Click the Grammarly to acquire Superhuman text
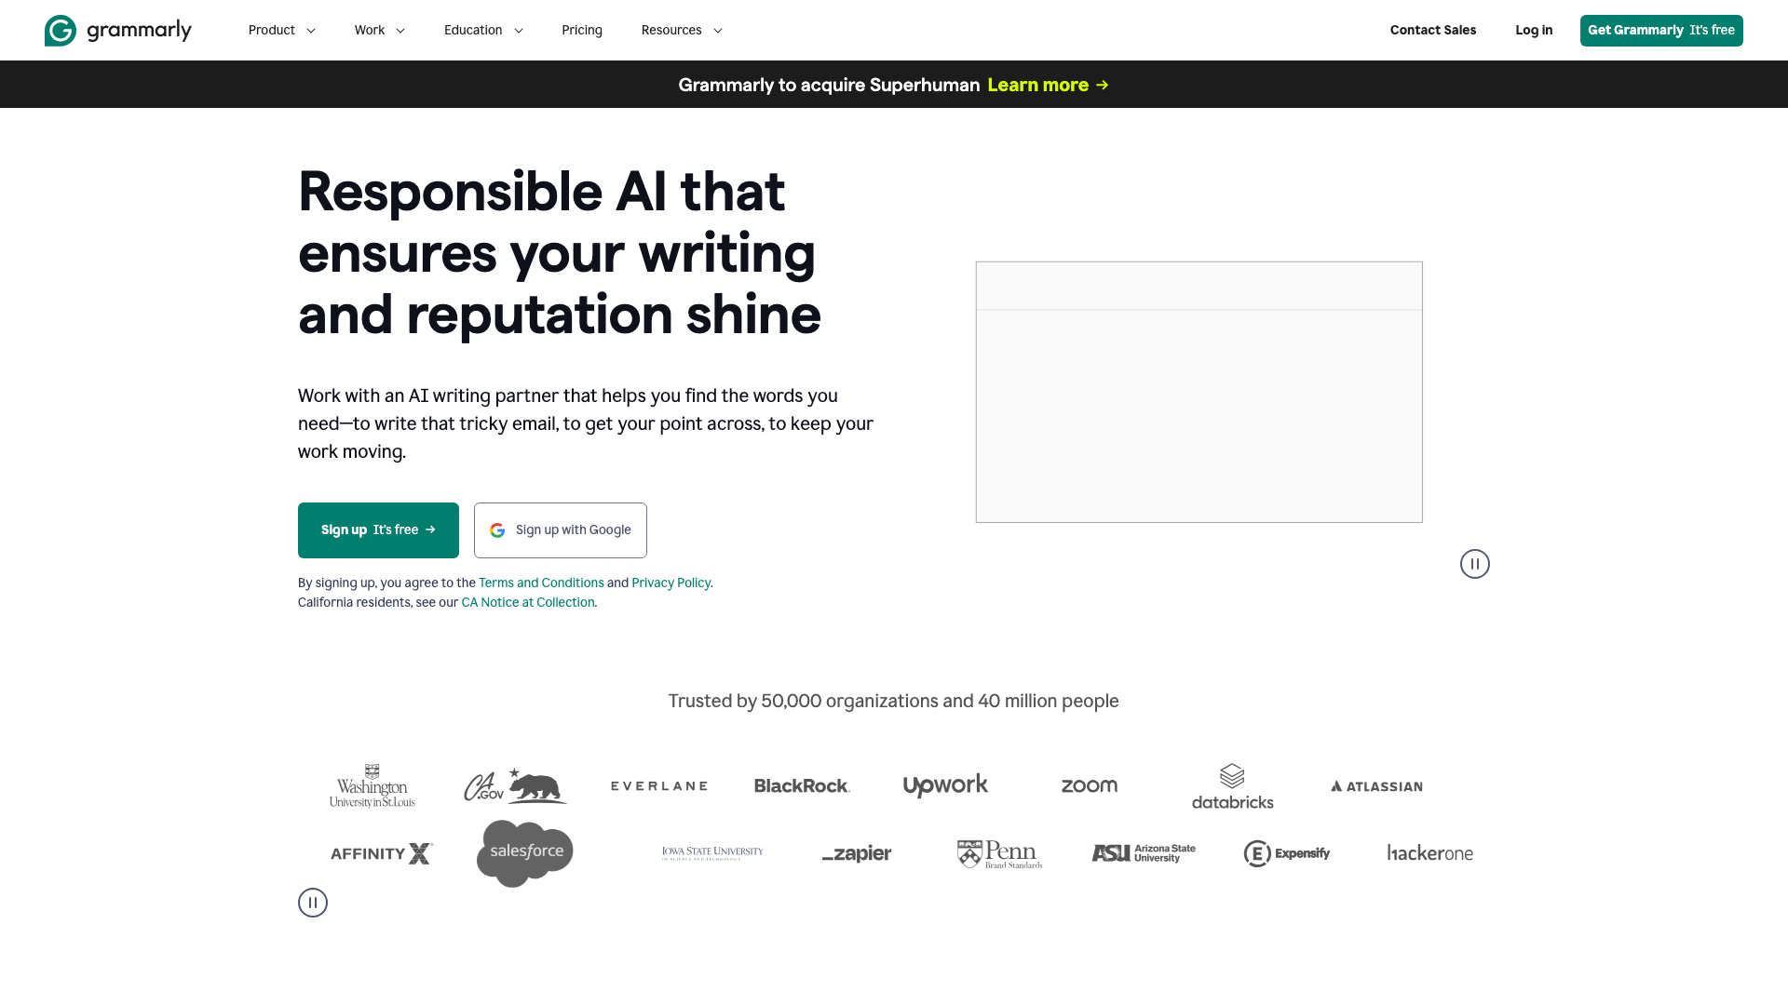Viewport: 1788px width, 1005px height. click(829, 85)
